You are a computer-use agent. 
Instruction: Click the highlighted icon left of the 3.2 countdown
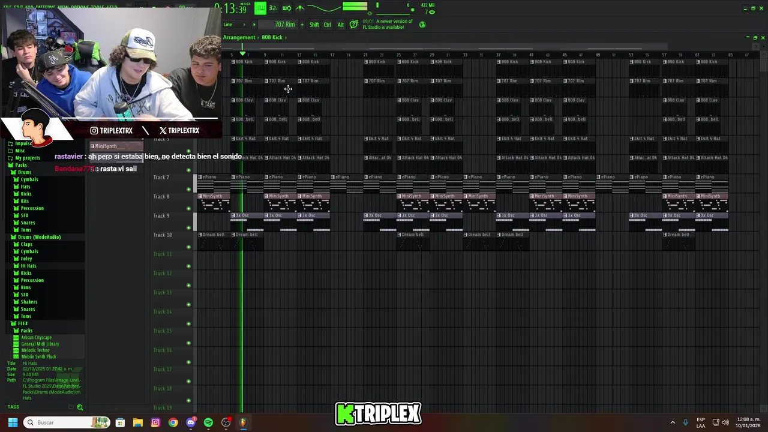point(260,8)
